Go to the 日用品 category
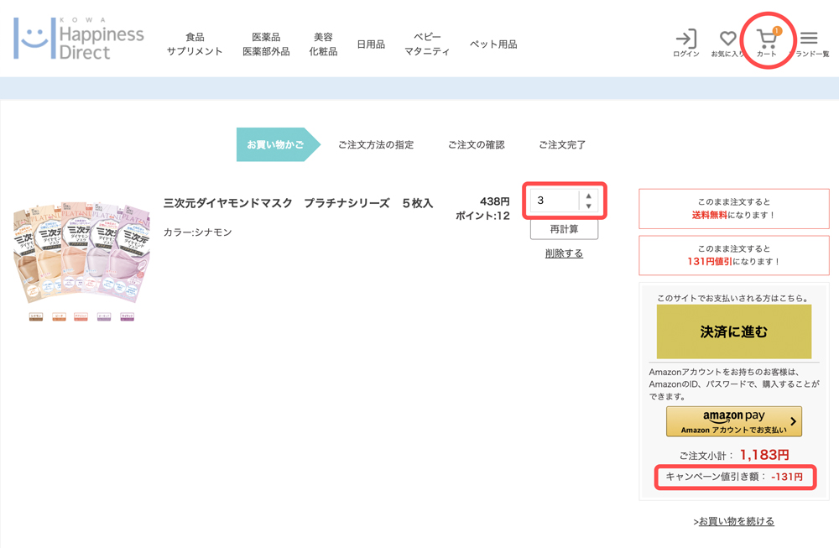This screenshot has height=548, width=839. pos(371,44)
